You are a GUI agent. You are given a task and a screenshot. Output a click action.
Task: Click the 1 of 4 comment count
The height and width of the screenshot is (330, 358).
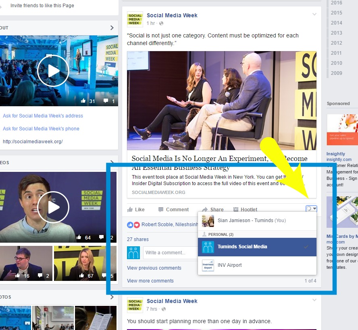pos(310,281)
